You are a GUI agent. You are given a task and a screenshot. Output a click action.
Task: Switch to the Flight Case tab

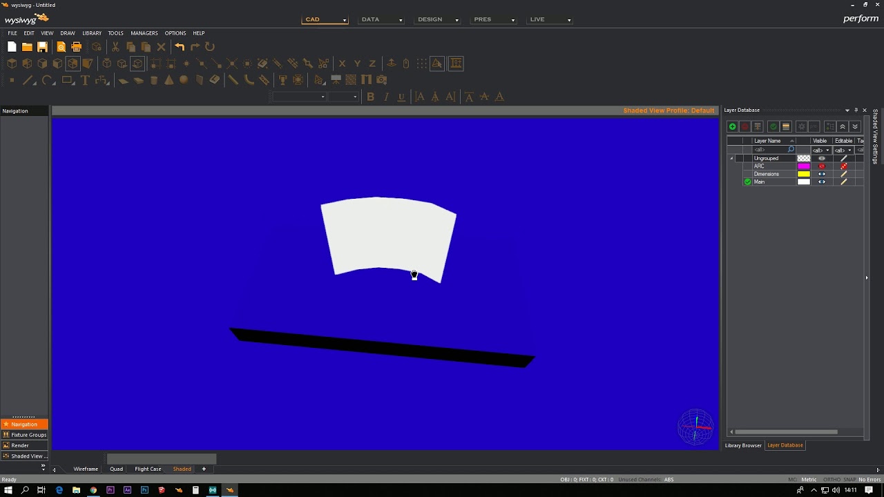pos(148,469)
